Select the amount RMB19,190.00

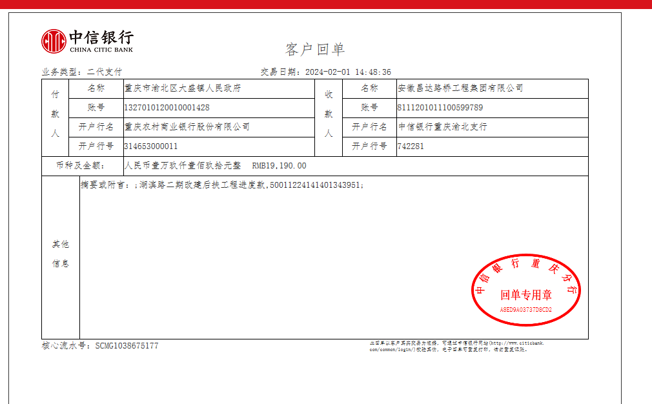279,166
